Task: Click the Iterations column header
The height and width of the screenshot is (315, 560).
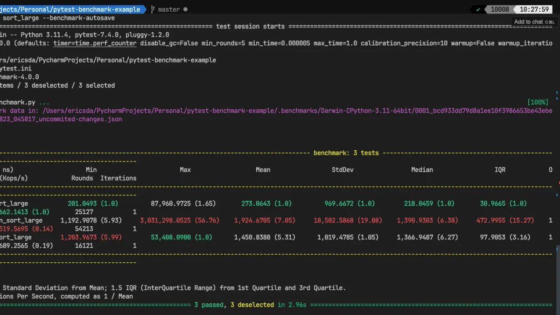Action: (118, 178)
